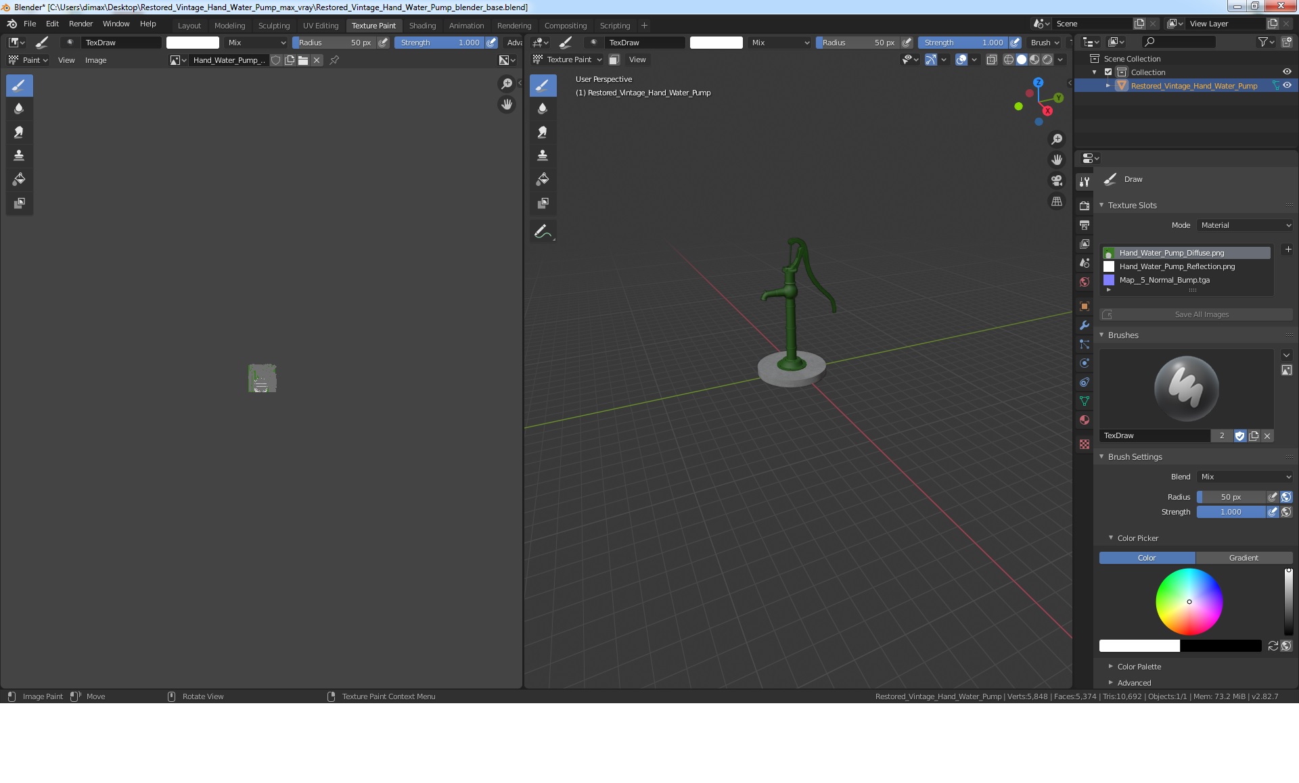
Task: Select the Draw brush in 3D viewport toolbar
Action: (x=543, y=86)
